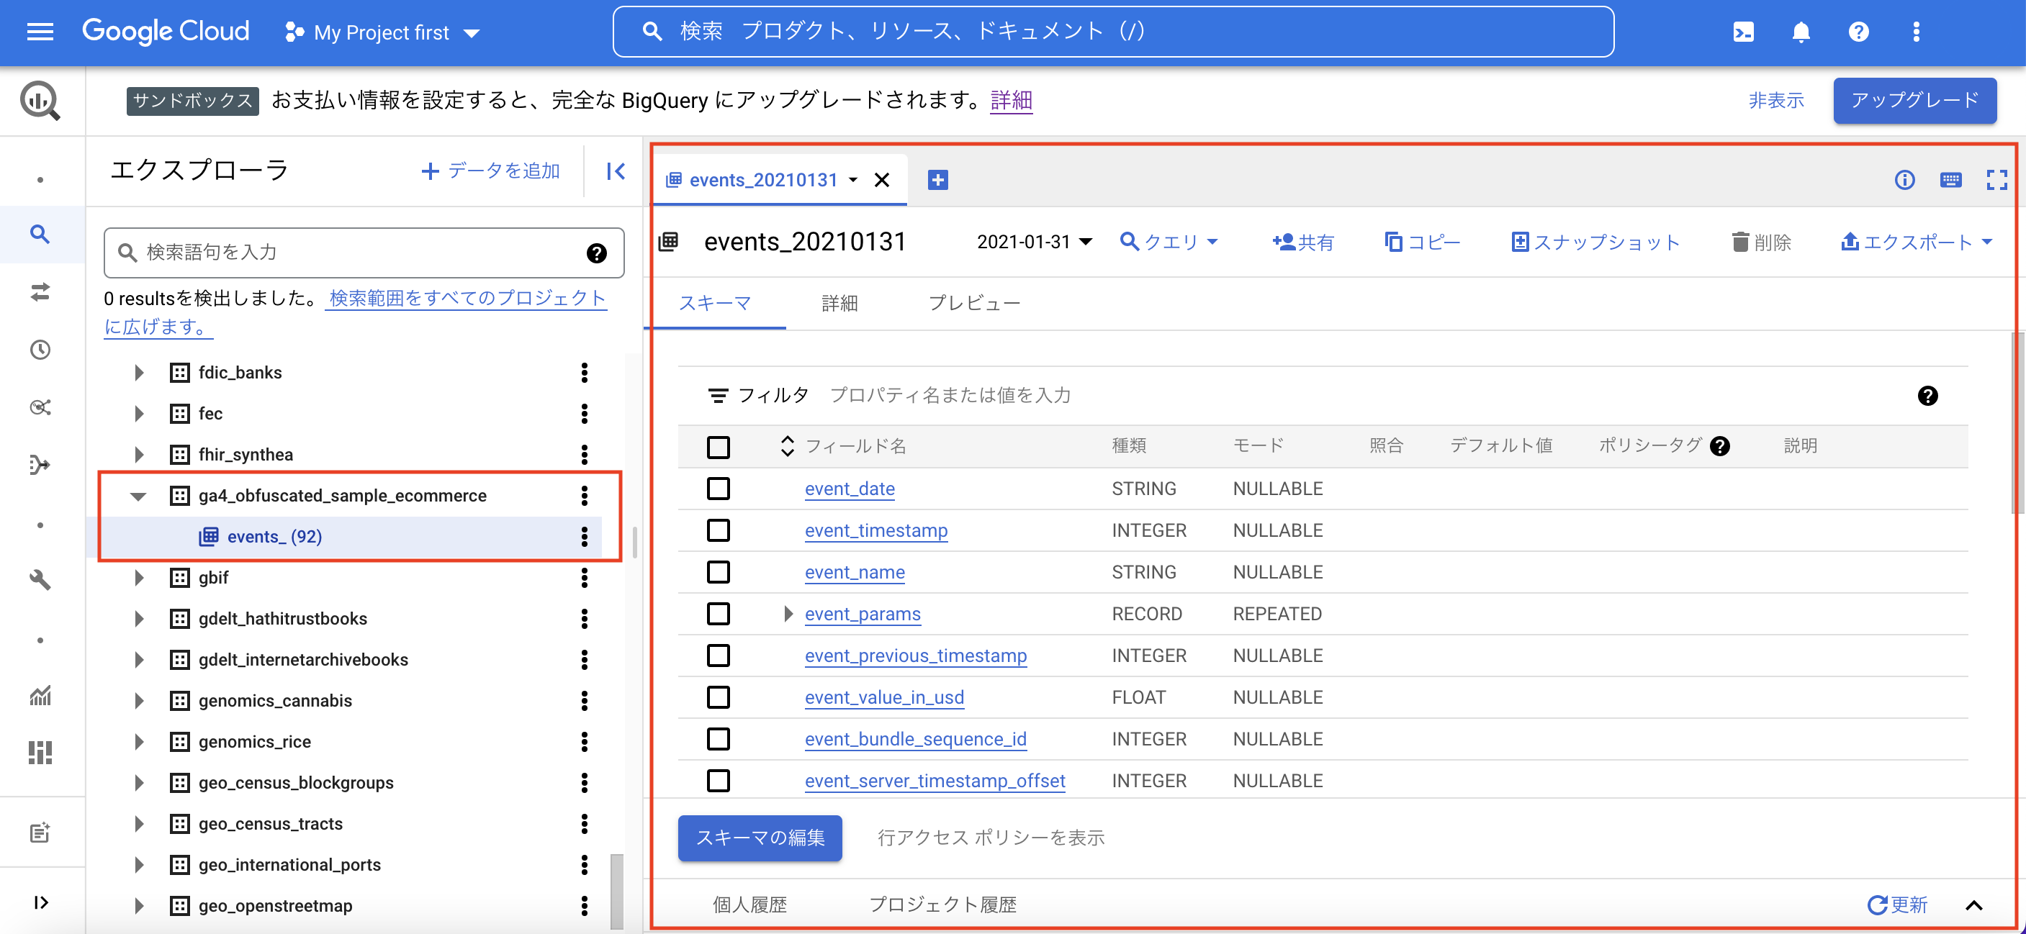Switch to the 詳細 tab

click(839, 303)
